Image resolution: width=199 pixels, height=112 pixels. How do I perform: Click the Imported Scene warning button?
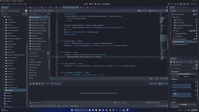(35, 103)
